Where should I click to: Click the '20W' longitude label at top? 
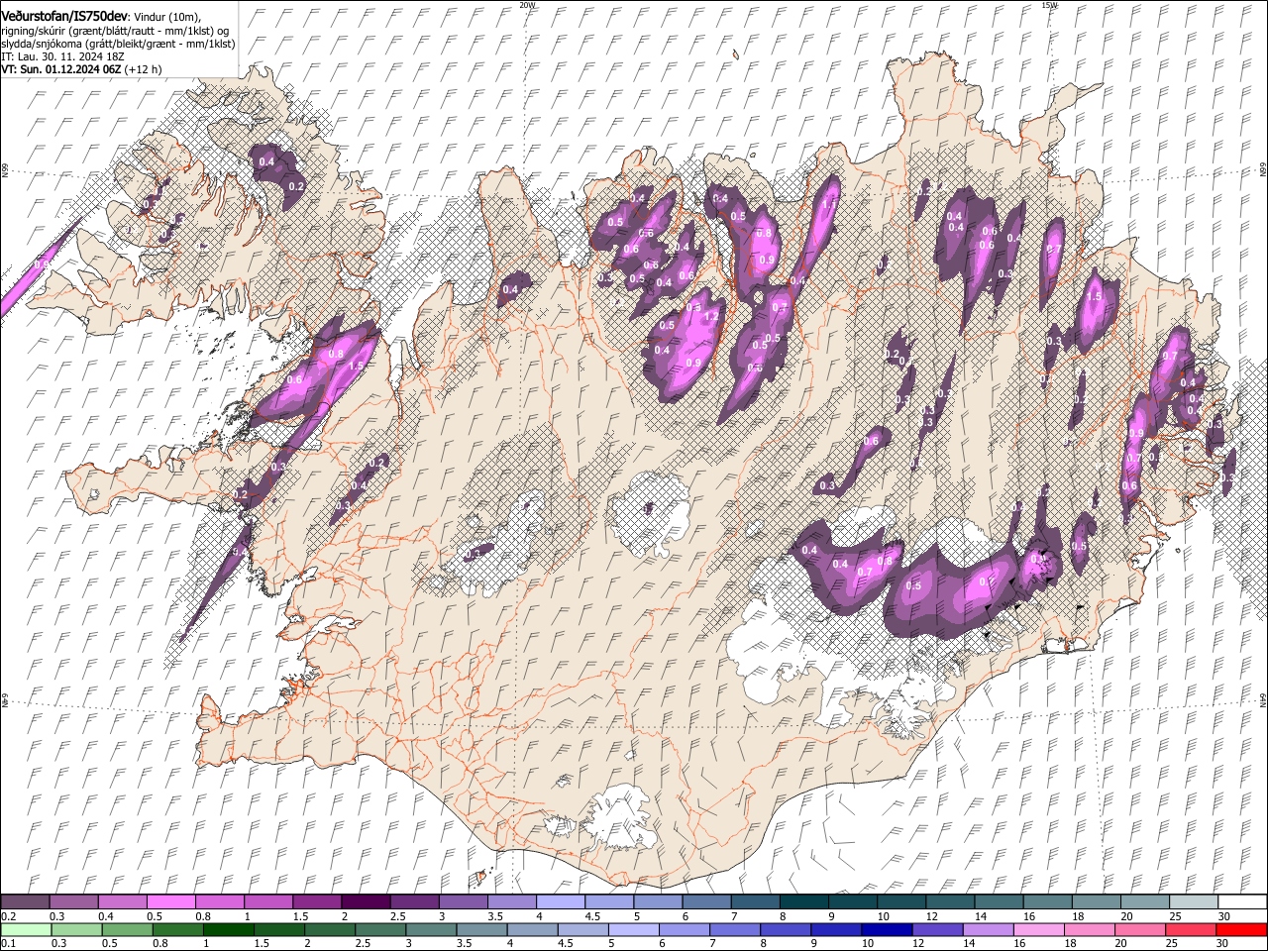[x=527, y=5]
